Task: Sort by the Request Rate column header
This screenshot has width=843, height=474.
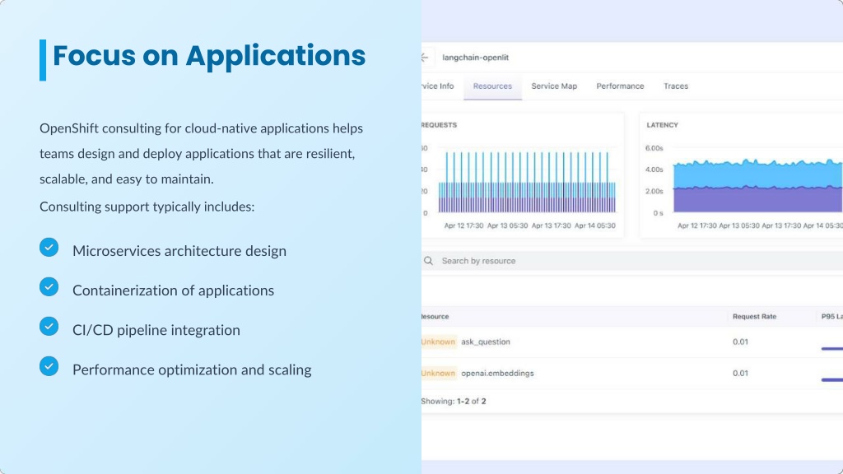Action: coord(754,317)
